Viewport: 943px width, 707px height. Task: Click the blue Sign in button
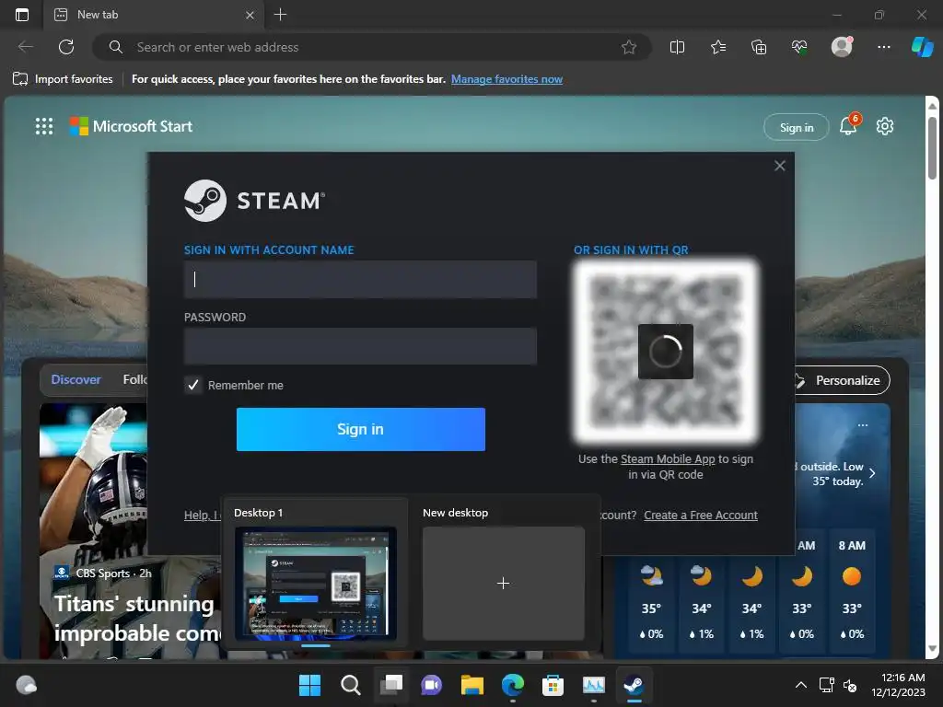[x=361, y=429]
